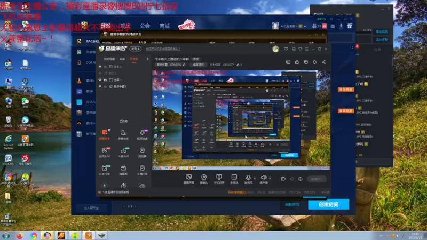Image resolution: width=427 pixels, height=240 pixels.
Task: Click the square icon left of the padlock
Action: point(288,62)
